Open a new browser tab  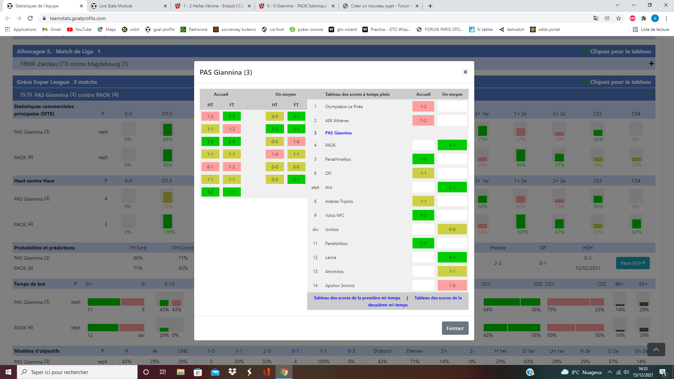pos(430,6)
